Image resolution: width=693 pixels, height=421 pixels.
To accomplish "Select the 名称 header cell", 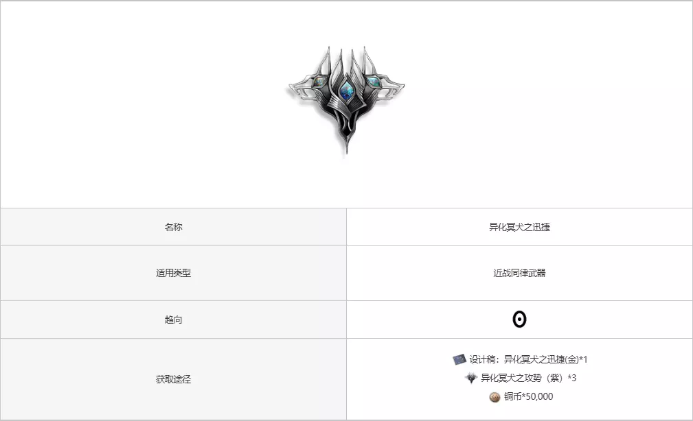I will tap(173, 227).
